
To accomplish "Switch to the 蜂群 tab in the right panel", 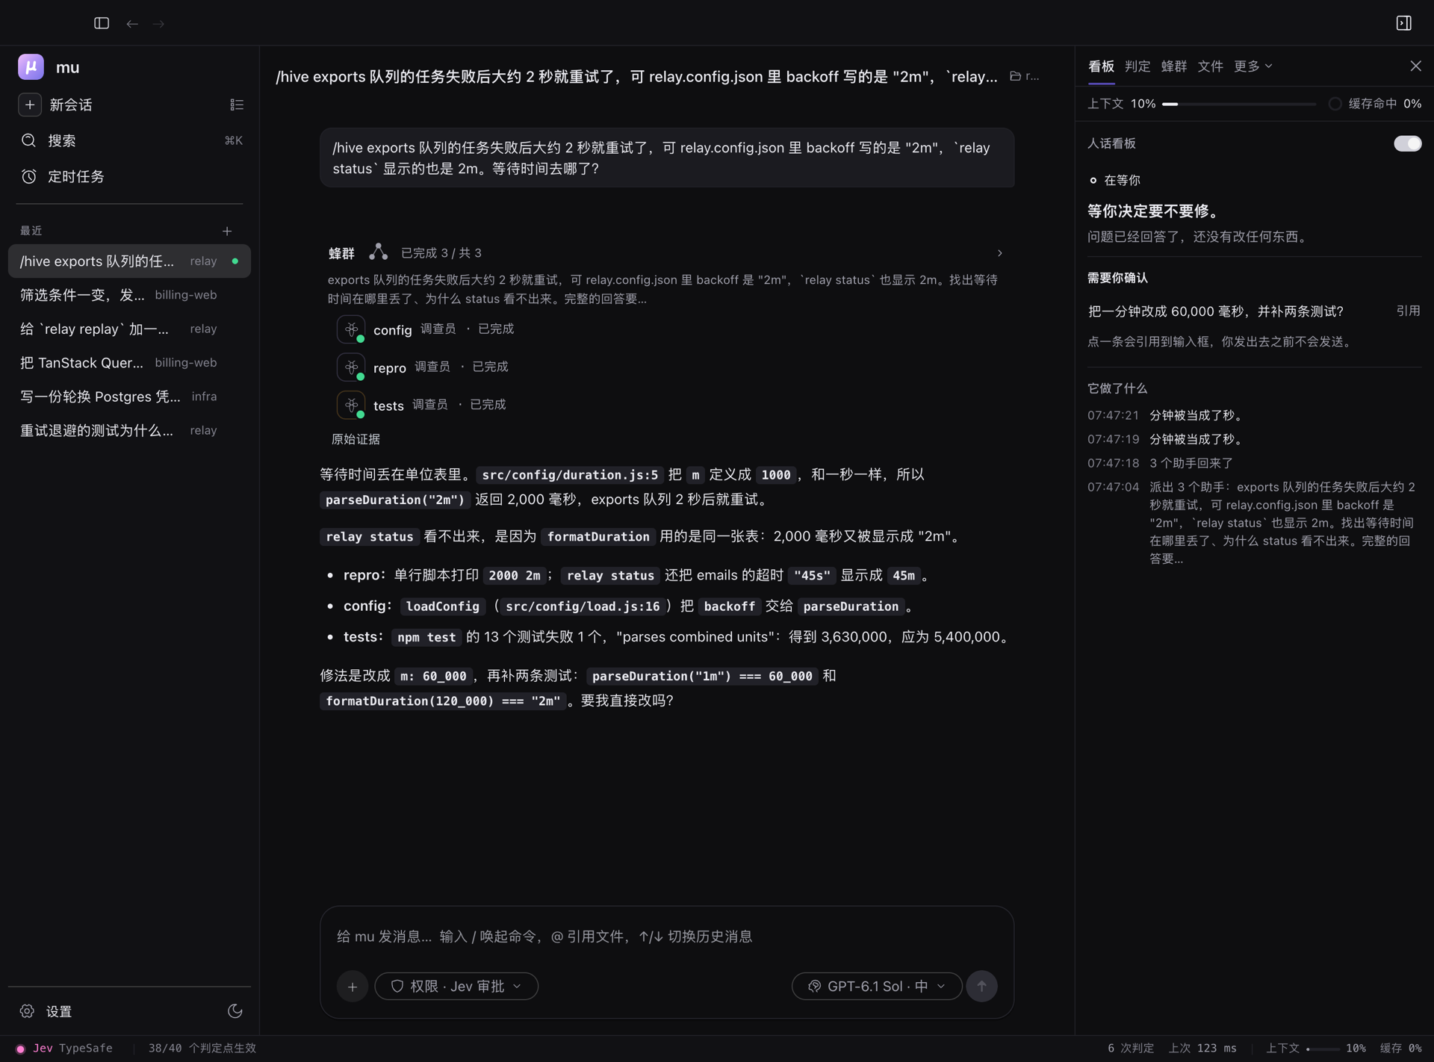I will pos(1174,66).
